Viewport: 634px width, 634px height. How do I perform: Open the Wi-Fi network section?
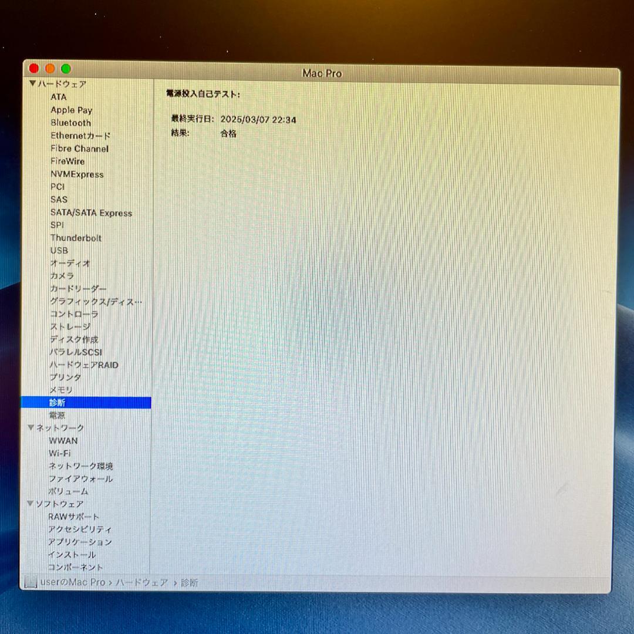tap(61, 453)
